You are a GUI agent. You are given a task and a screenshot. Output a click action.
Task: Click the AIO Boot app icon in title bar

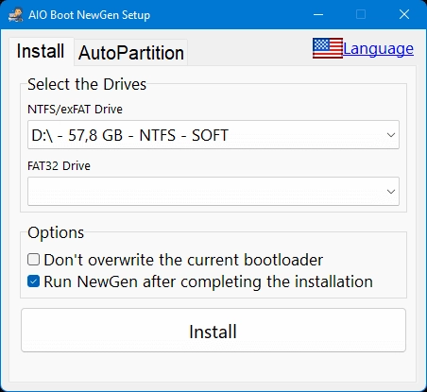(15, 15)
